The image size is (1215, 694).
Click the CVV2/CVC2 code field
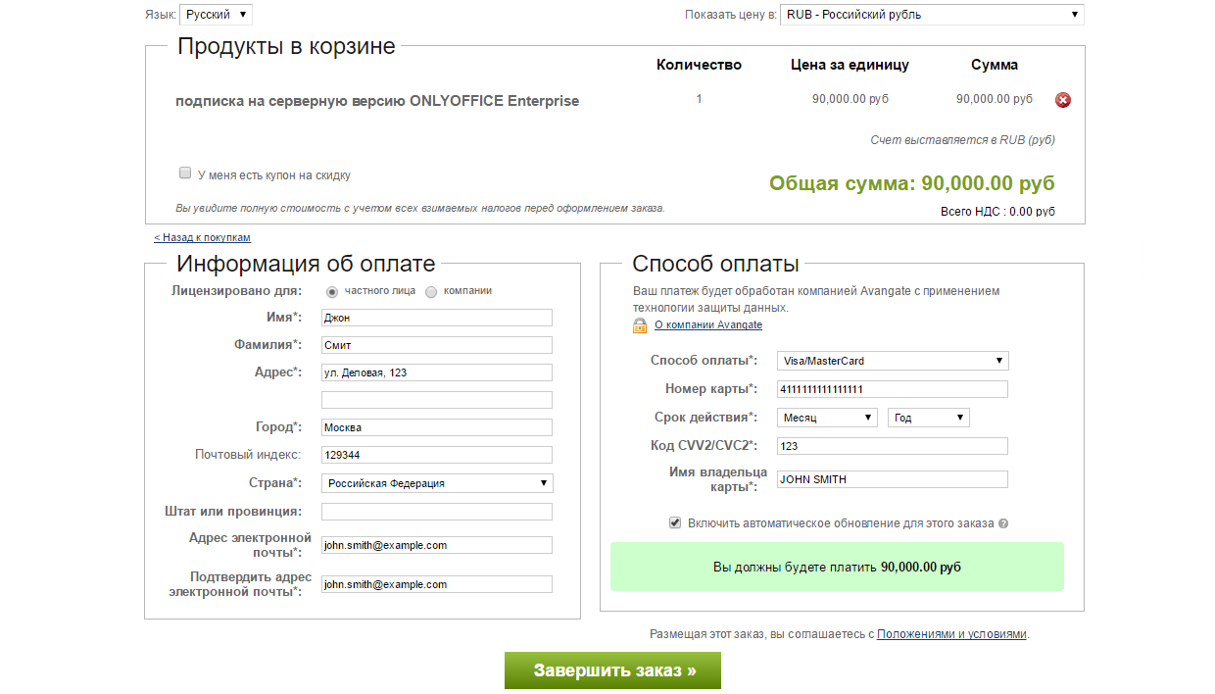tap(893, 446)
